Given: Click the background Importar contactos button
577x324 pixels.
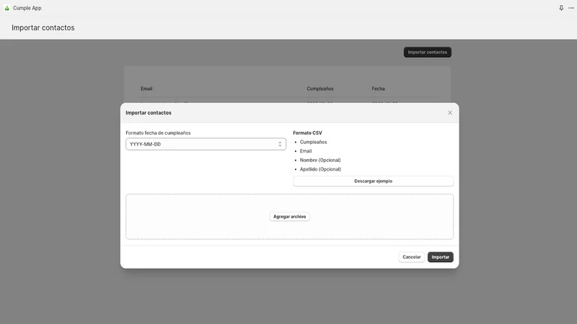Looking at the screenshot, I should pyautogui.click(x=427, y=52).
